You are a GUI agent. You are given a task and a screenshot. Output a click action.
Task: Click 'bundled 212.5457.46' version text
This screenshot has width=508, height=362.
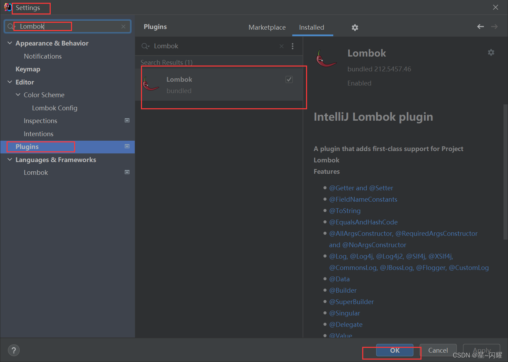point(379,69)
